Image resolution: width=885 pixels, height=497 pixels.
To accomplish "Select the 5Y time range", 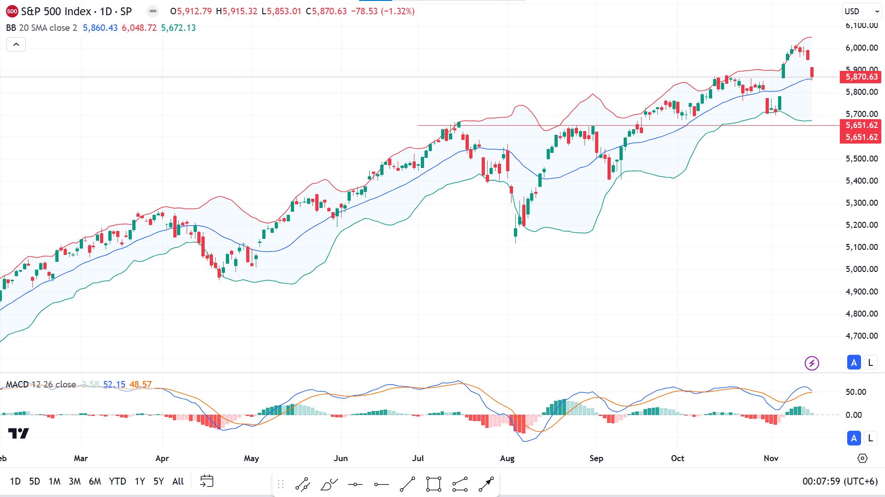I will tap(159, 481).
